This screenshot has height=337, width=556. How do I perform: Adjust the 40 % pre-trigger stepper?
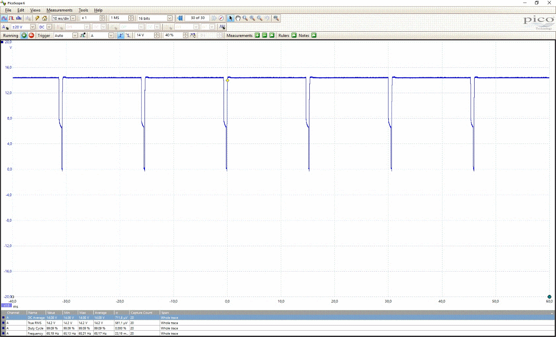point(185,35)
